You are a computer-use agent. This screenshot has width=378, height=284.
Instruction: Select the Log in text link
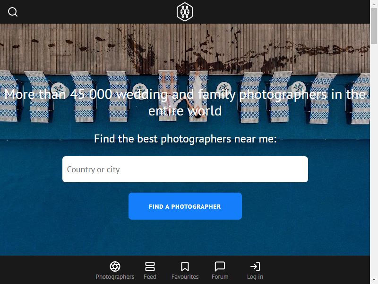click(x=255, y=277)
